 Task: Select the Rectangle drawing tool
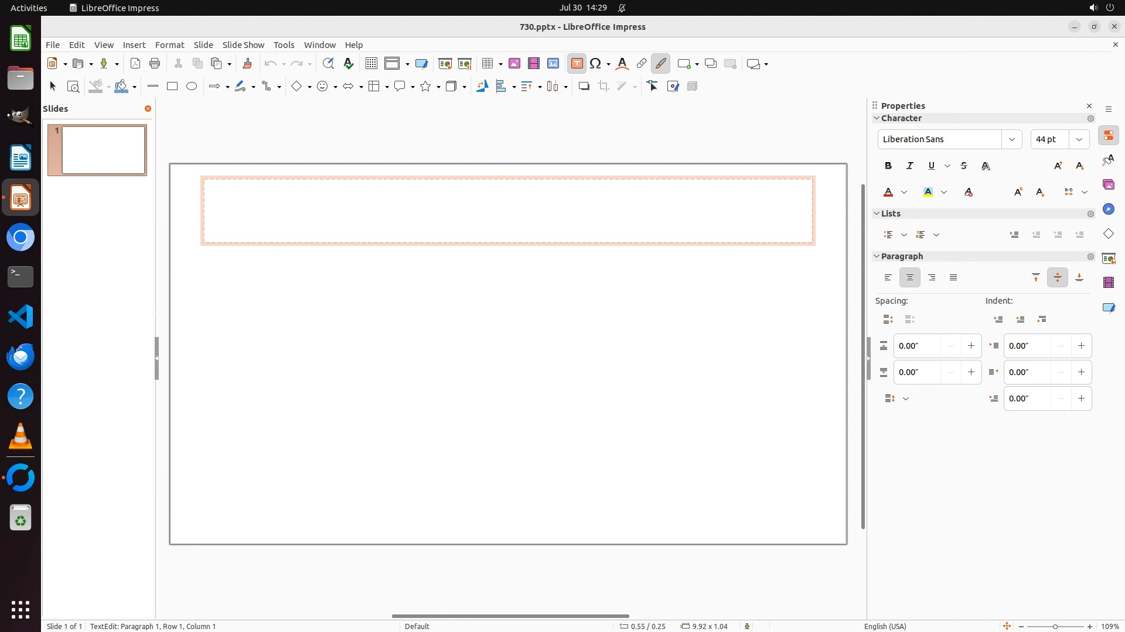172,87
